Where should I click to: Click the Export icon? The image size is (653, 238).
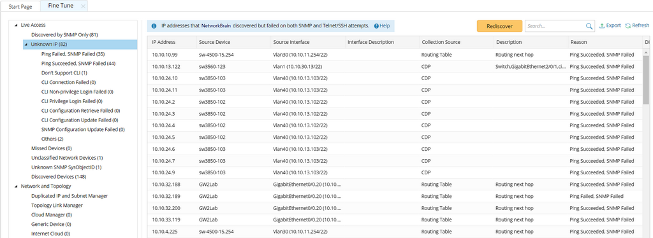point(602,25)
